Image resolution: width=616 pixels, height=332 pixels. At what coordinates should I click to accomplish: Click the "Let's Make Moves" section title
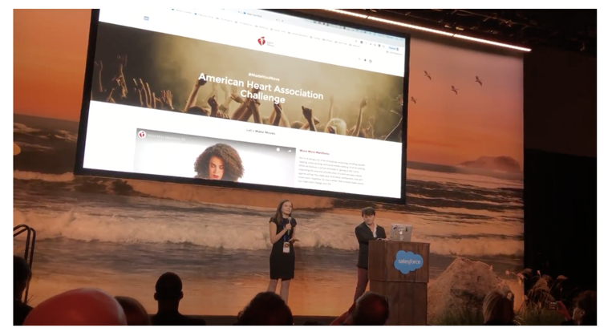[261, 132]
